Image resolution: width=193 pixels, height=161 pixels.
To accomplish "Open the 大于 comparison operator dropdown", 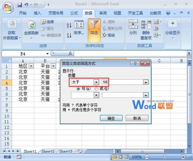I will pos(96,82).
